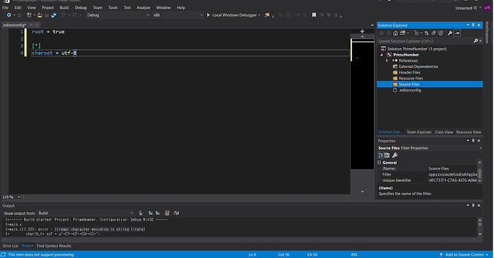The height and width of the screenshot is (258, 494).
Task: Click the Save All toolbar icon
Action: pyautogui.click(x=54, y=15)
